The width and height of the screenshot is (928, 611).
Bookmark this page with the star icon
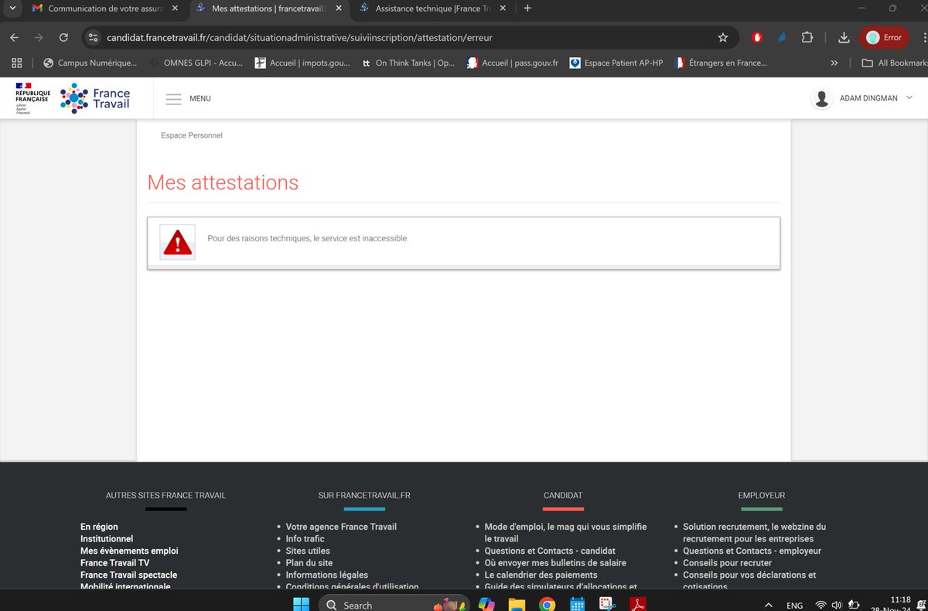tap(723, 37)
